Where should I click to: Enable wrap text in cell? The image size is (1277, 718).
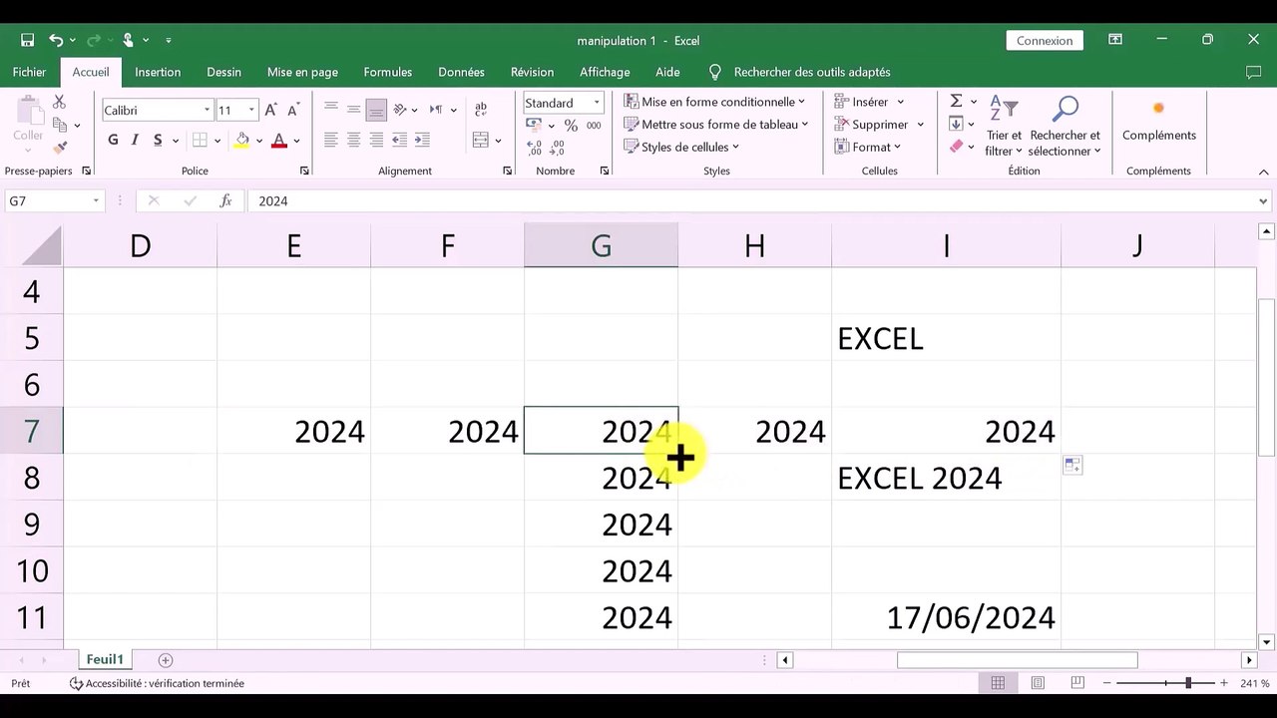(x=481, y=110)
